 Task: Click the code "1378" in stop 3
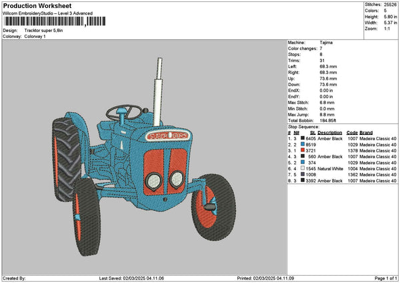click(353, 151)
